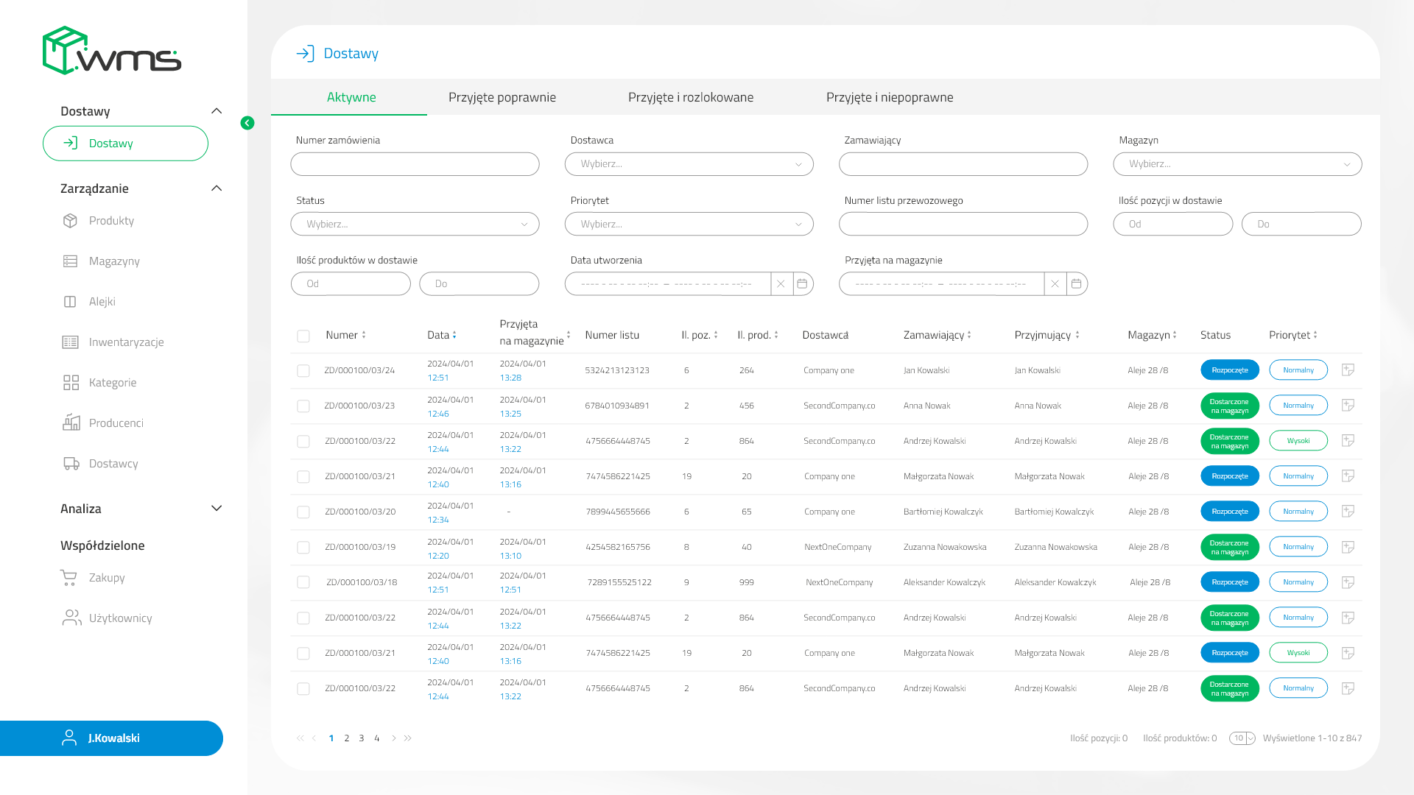The width and height of the screenshot is (1414, 795).
Task: Click the WMS logo
Action: point(112,51)
